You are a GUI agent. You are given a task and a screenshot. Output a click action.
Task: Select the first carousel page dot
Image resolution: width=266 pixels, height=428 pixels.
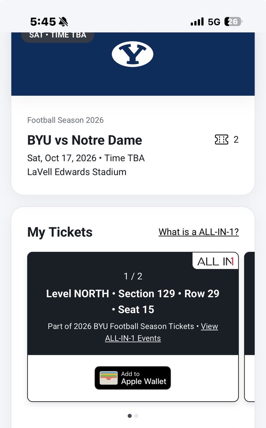click(x=129, y=416)
